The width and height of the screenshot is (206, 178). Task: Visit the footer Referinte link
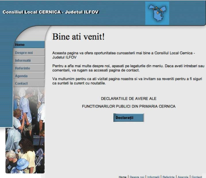[x=169, y=177]
